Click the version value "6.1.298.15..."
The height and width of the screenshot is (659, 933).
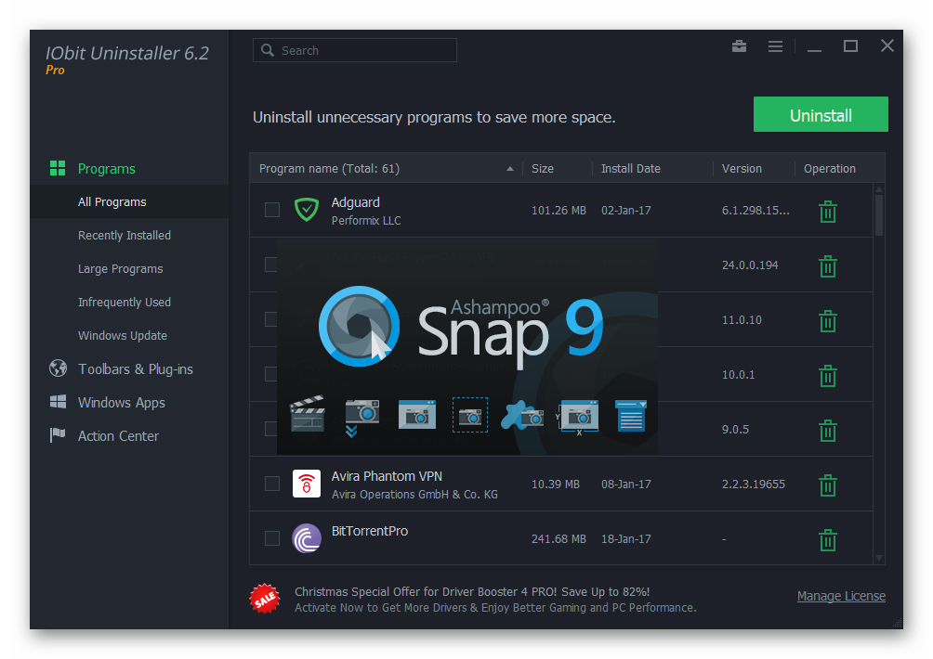756,211
